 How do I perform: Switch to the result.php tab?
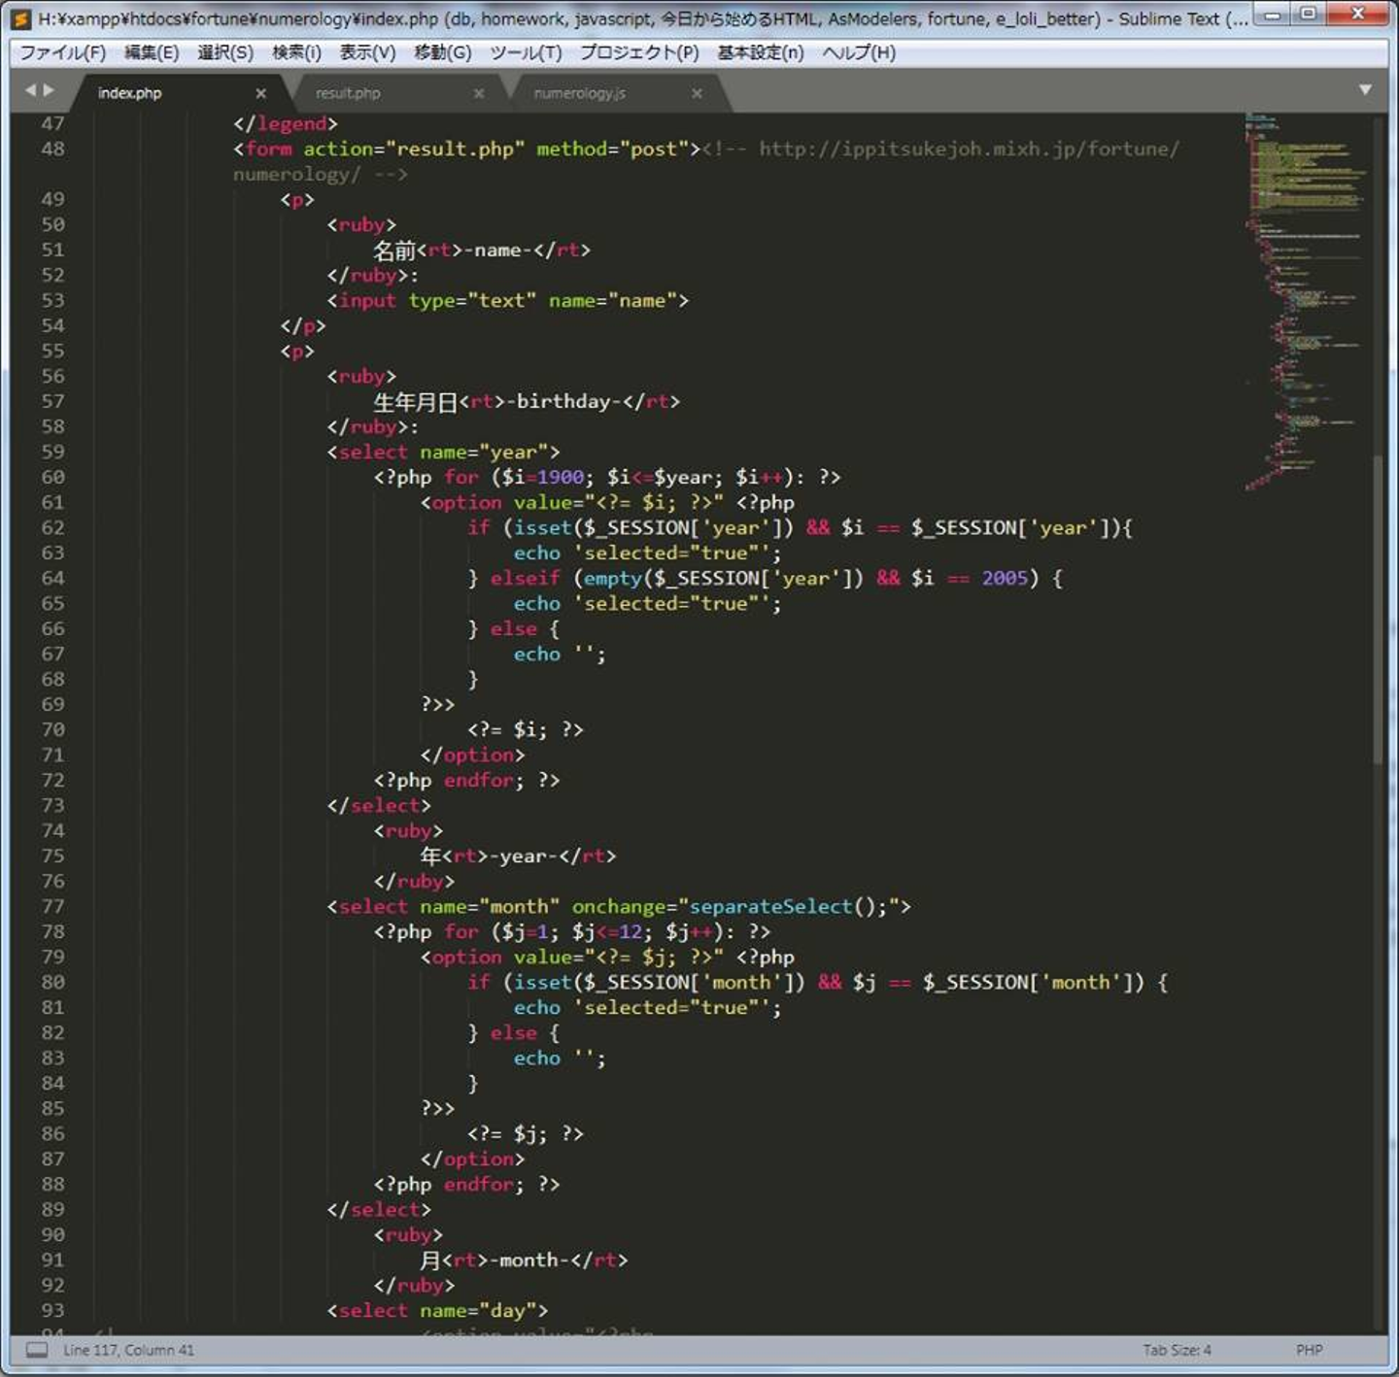point(348,93)
